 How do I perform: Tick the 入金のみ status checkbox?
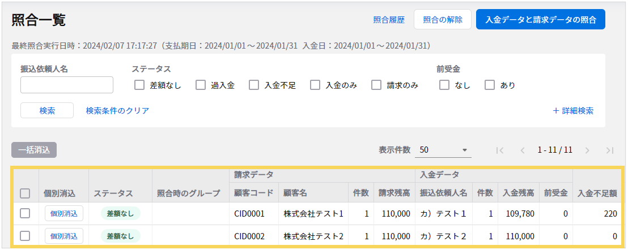(x=315, y=85)
